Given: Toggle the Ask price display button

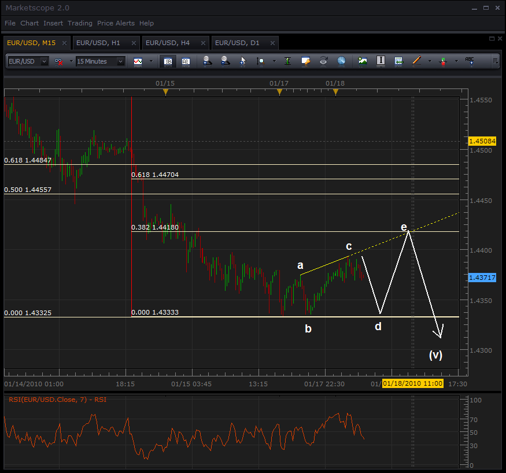Looking at the screenshot, I should tap(186, 61).
